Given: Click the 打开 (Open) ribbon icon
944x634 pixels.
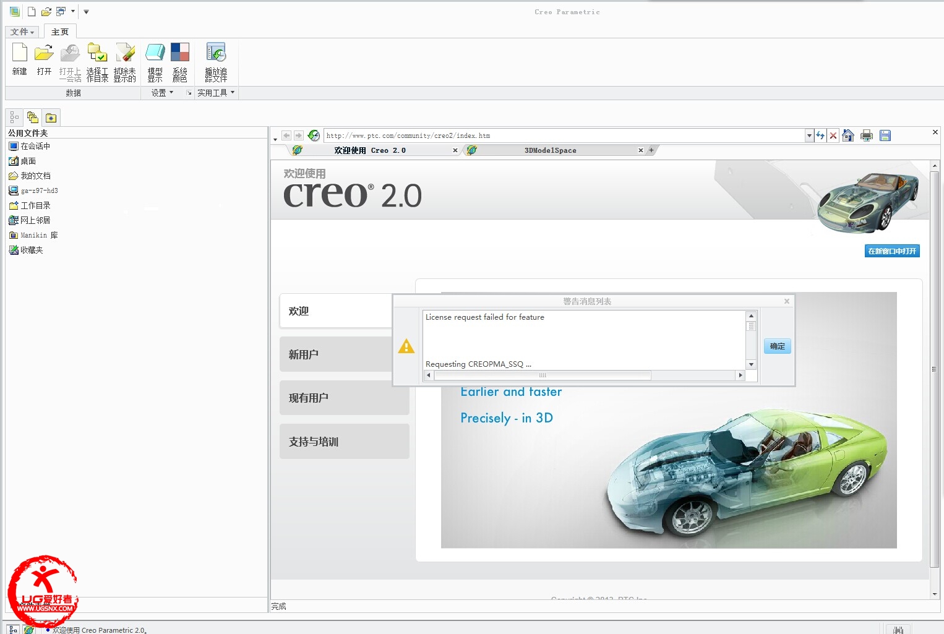Looking at the screenshot, I should (x=44, y=59).
